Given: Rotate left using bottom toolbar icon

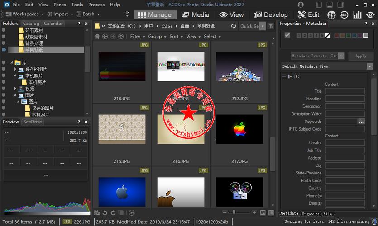Looking at the screenshot, I should pyautogui.click(x=105, y=212).
